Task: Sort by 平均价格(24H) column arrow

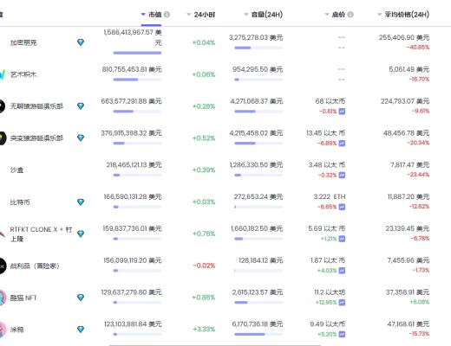Action: 379,14
